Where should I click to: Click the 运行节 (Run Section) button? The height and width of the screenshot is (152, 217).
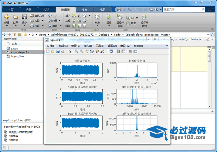132,18
